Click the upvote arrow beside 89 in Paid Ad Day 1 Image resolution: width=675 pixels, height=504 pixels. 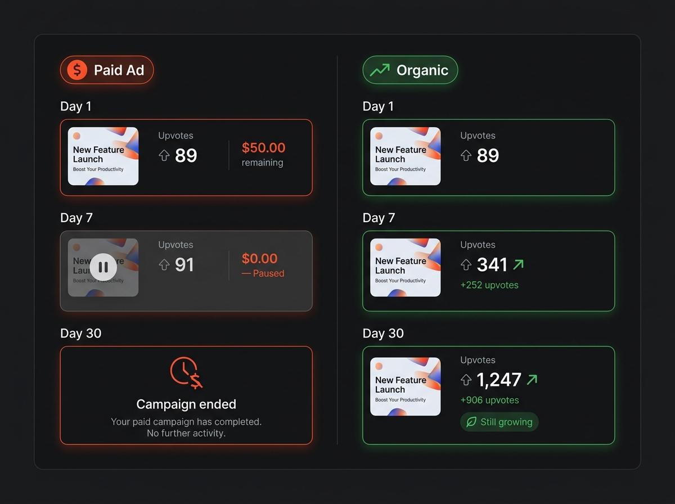(x=164, y=155)
